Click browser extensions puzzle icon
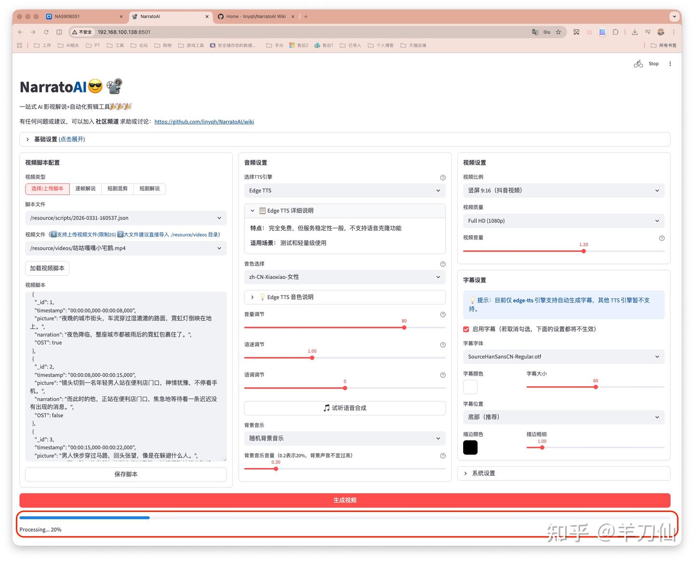694x561 pixels. pyautogui.click(x=615, y=32)
